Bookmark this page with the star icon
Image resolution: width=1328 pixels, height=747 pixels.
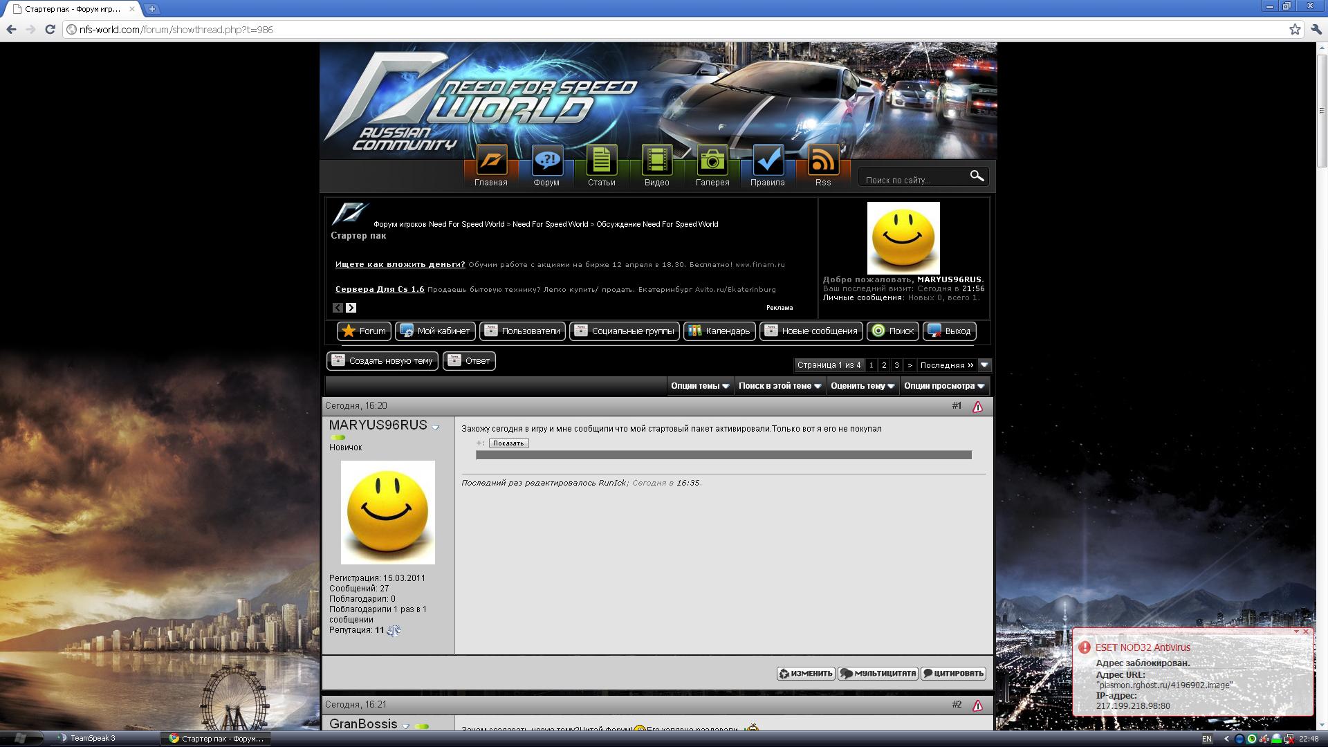[x=1295, y=29]
